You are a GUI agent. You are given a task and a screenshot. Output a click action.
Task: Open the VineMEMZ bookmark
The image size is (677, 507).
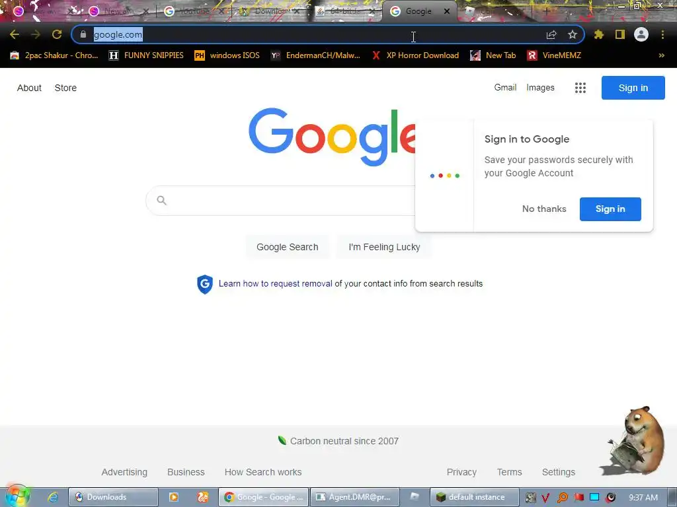click(x=555, y=55)
